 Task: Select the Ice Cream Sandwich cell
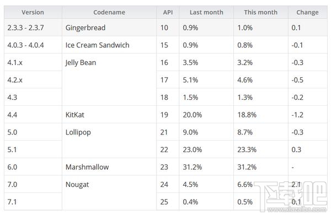click(109, 45)
